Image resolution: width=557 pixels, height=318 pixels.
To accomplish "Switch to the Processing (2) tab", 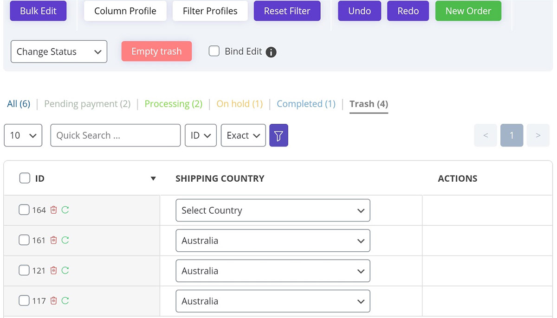I will click(174, 104).
